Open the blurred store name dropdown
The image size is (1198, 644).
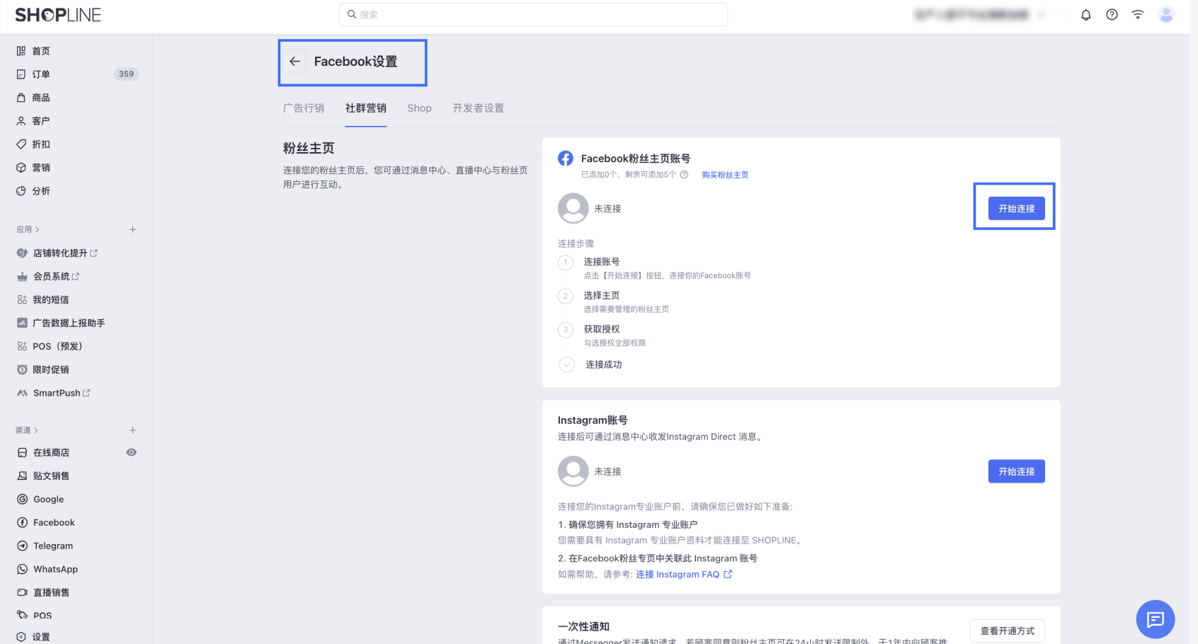click(980, 15)
